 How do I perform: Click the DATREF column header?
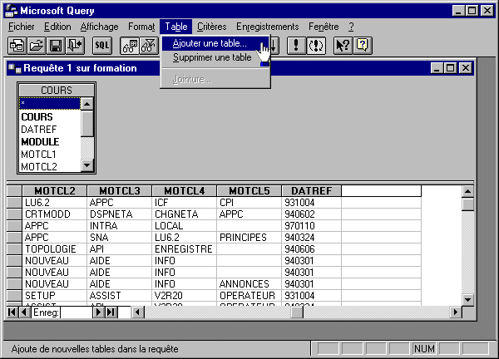click(x=312, y=191)
